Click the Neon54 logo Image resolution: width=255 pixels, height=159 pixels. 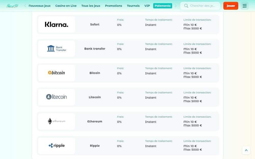12,6
